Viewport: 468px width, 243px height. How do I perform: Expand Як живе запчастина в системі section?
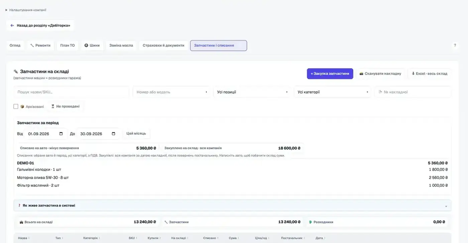click(x=232, y=206)
